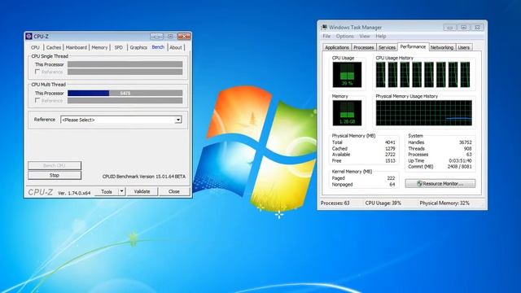Switch to the Applications tab
Viewport: 521px width, 293px height.
pos(337,47)
